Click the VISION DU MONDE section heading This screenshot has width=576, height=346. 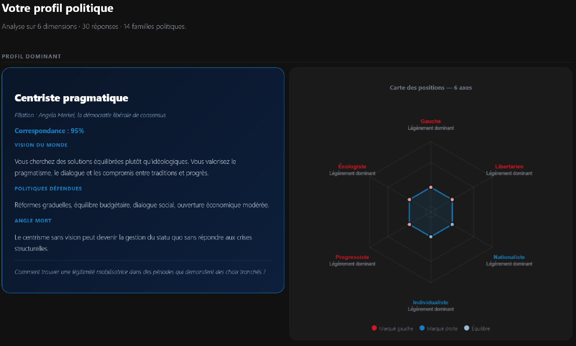pos(41,145)
